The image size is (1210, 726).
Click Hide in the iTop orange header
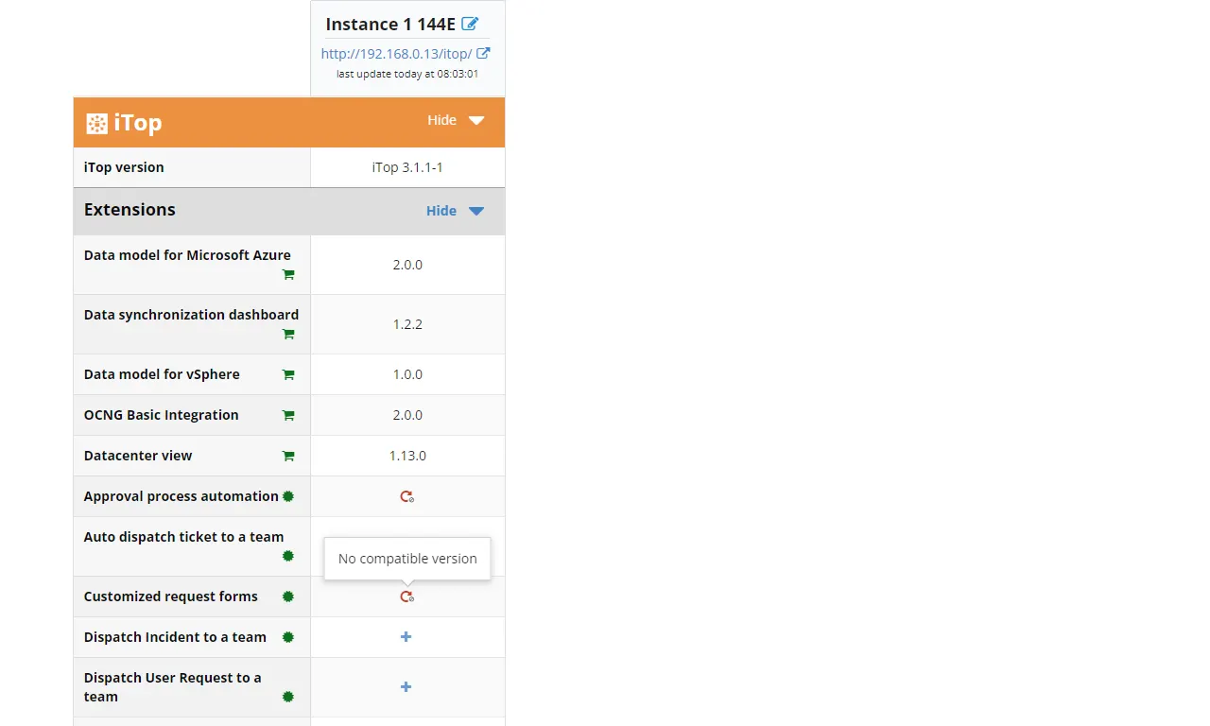click(441, 120)
